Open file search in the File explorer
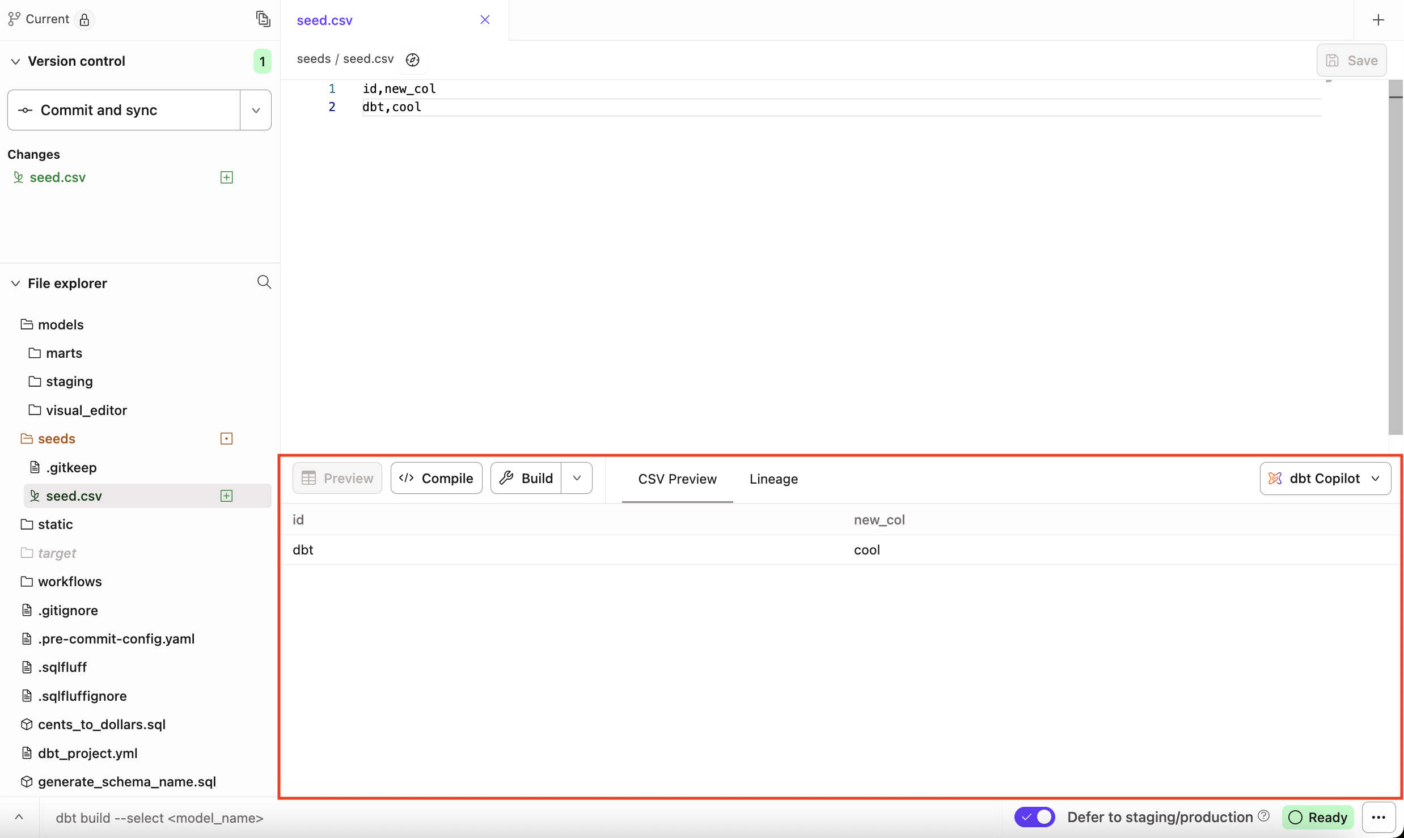Viewport: 1404px width, 838px height. (x=264, y=282)
